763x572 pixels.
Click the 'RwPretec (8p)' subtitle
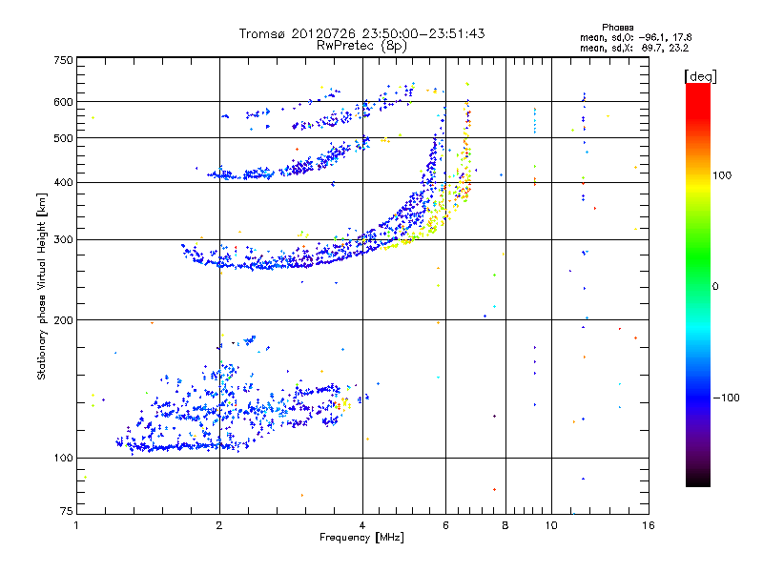pyautogui.click(x=361, y=46)
